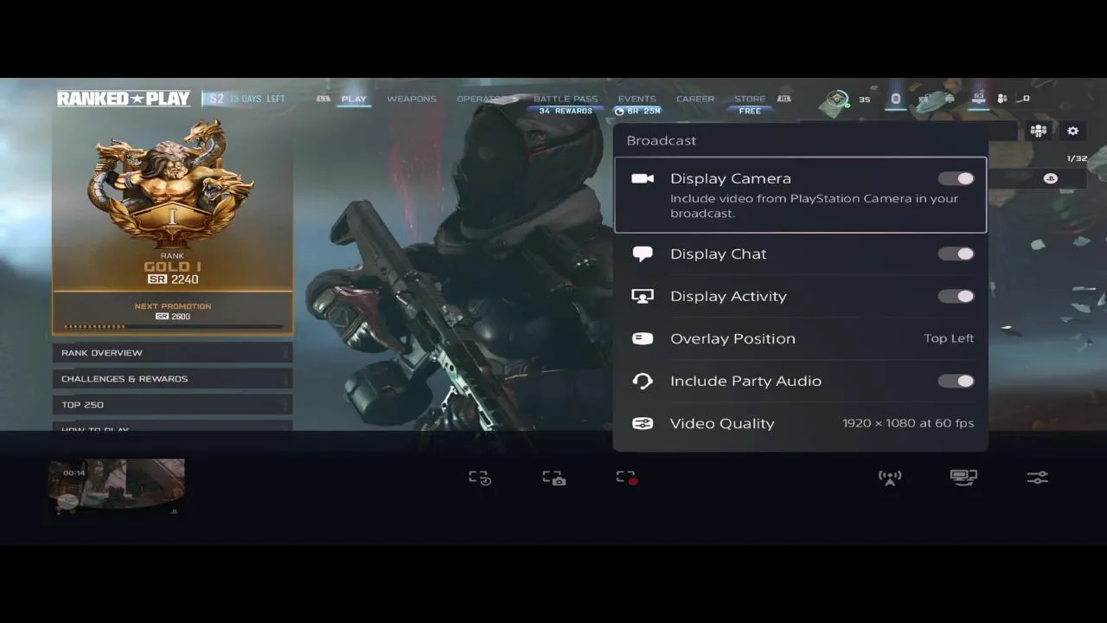The height and width of the screenshot is (623, 1107).
Task: Click the SR promotion progress bar
Action: click(173, 327)
